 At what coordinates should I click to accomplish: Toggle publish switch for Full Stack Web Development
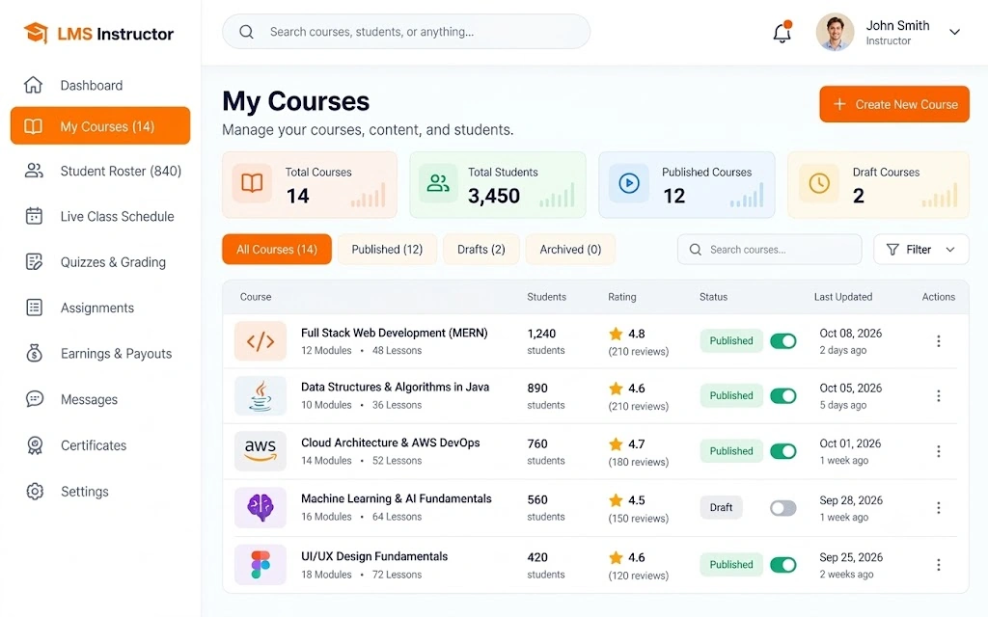(x=783, y=340)
